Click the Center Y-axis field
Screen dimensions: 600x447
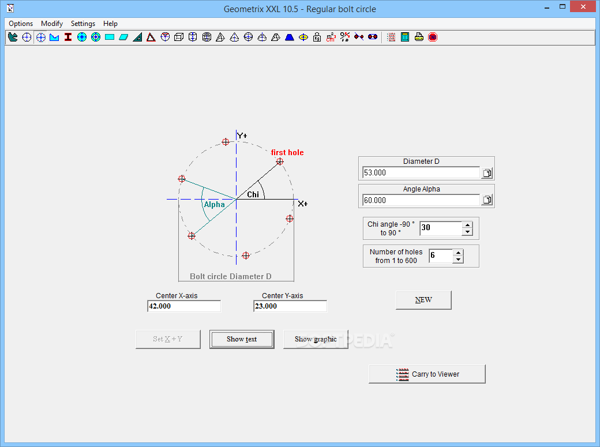290,306
